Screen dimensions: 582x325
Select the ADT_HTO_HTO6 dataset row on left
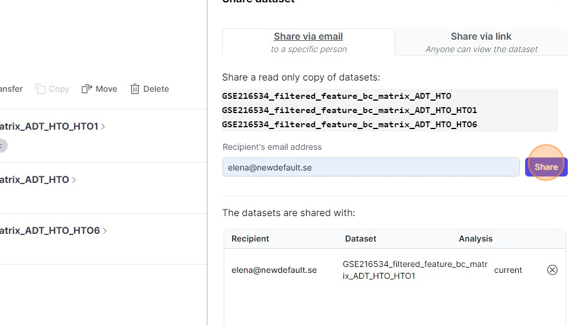(50, 231)
